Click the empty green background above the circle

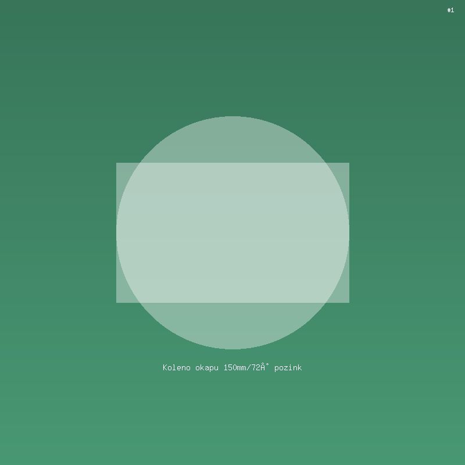(x=233, y=58)
